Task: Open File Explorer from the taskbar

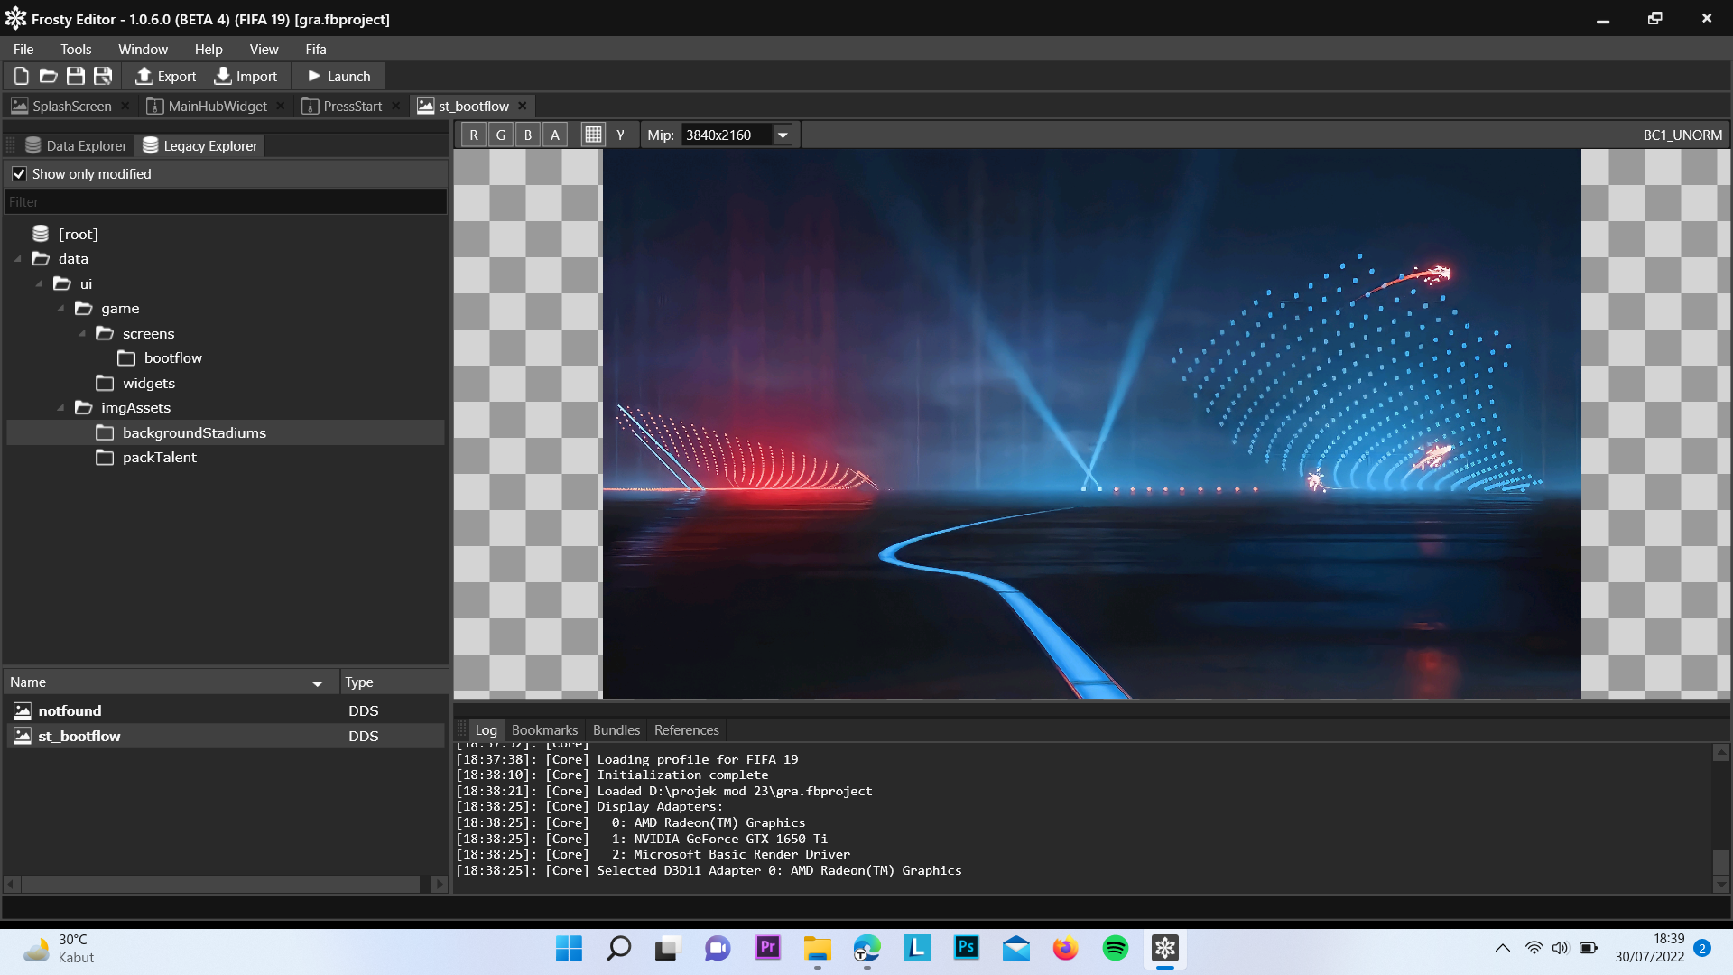Action: [x=818, y=949]
